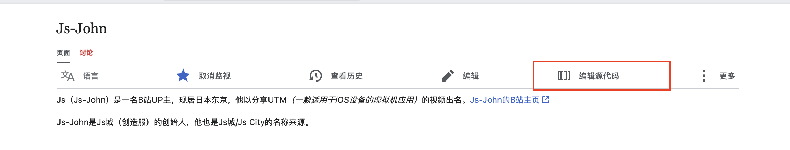Screen dimensions: 790x150
Task: Open the 语言 language options
Action: click(91, 76)
